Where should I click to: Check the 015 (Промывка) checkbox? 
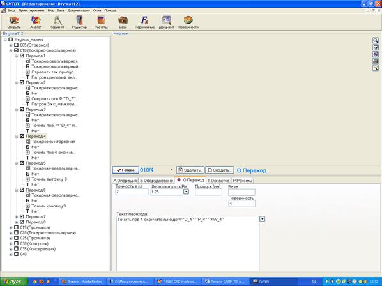pyautogui.click(x=16, y=227)
